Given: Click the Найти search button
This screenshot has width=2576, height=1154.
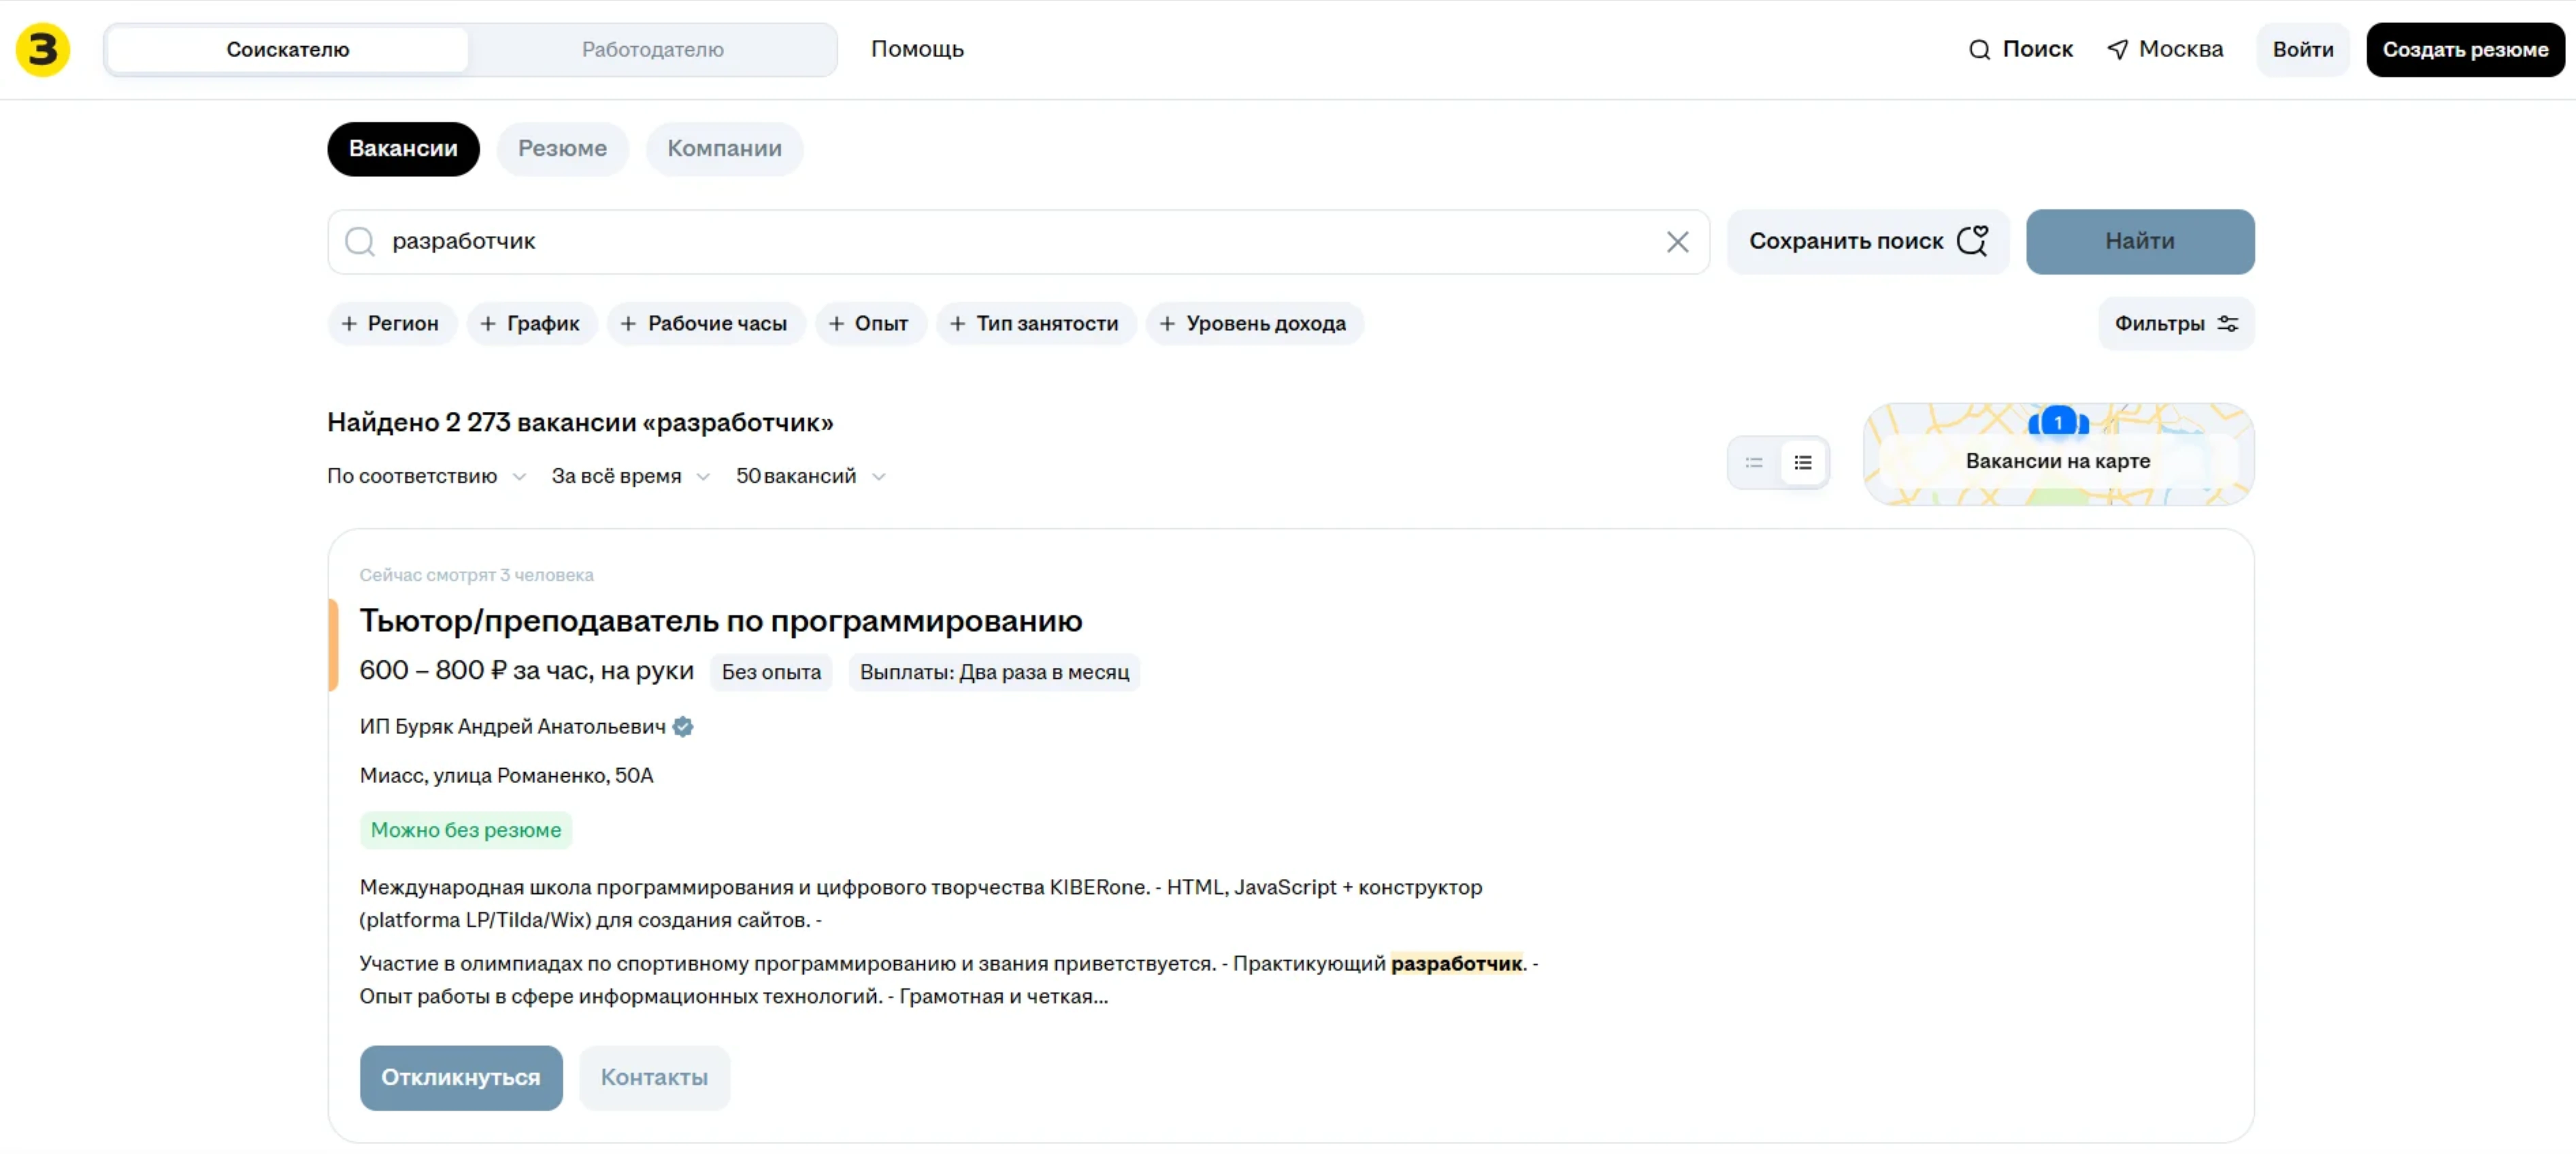Looking at the screenshot, I should point(2140,242).
